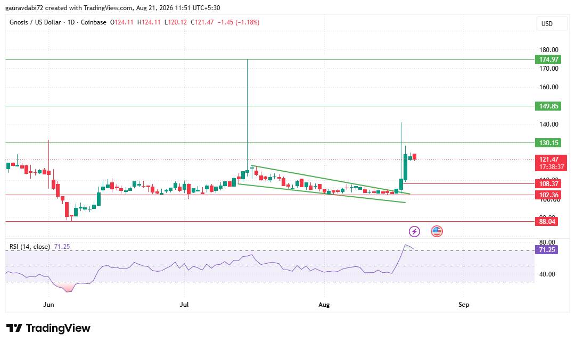Click the 170.00 price axis label
The width and height of the screenshot is (575, 344).
pos(548,69)
